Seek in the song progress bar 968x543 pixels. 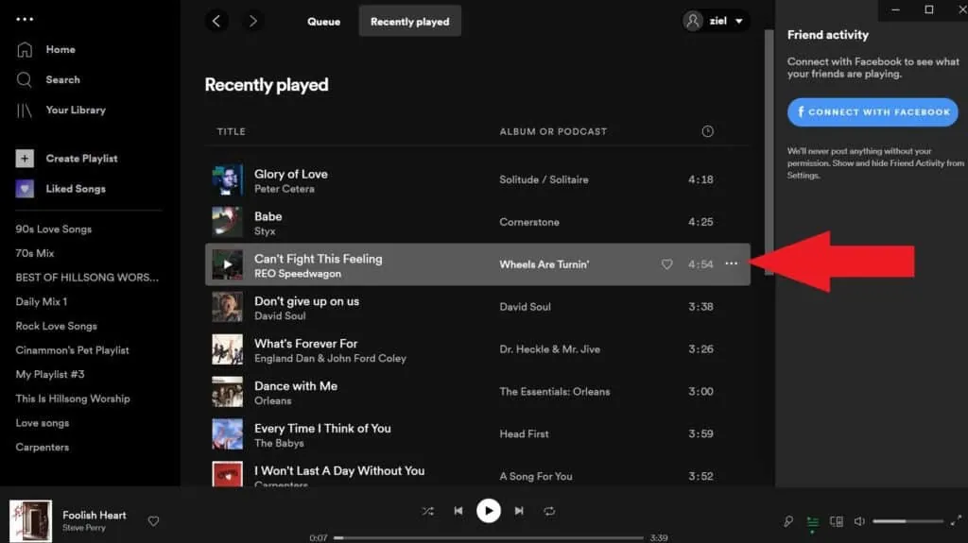[489, 537]
